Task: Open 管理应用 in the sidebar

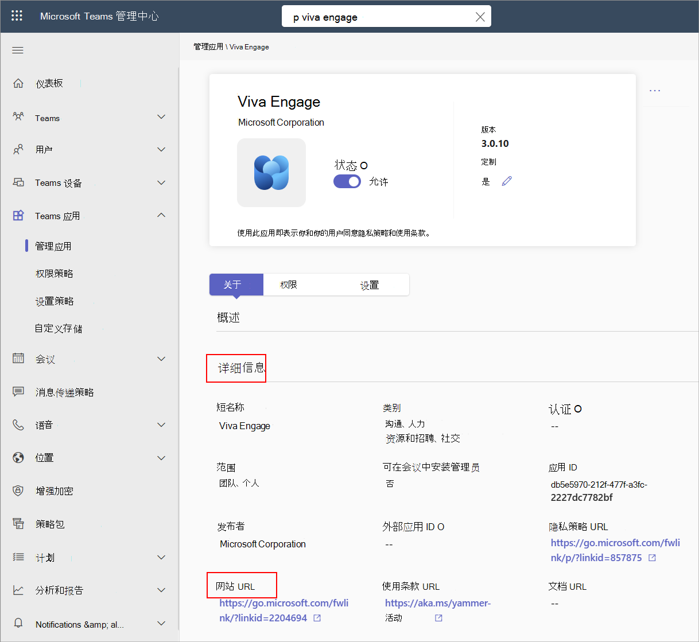Action: coord(53,246)
